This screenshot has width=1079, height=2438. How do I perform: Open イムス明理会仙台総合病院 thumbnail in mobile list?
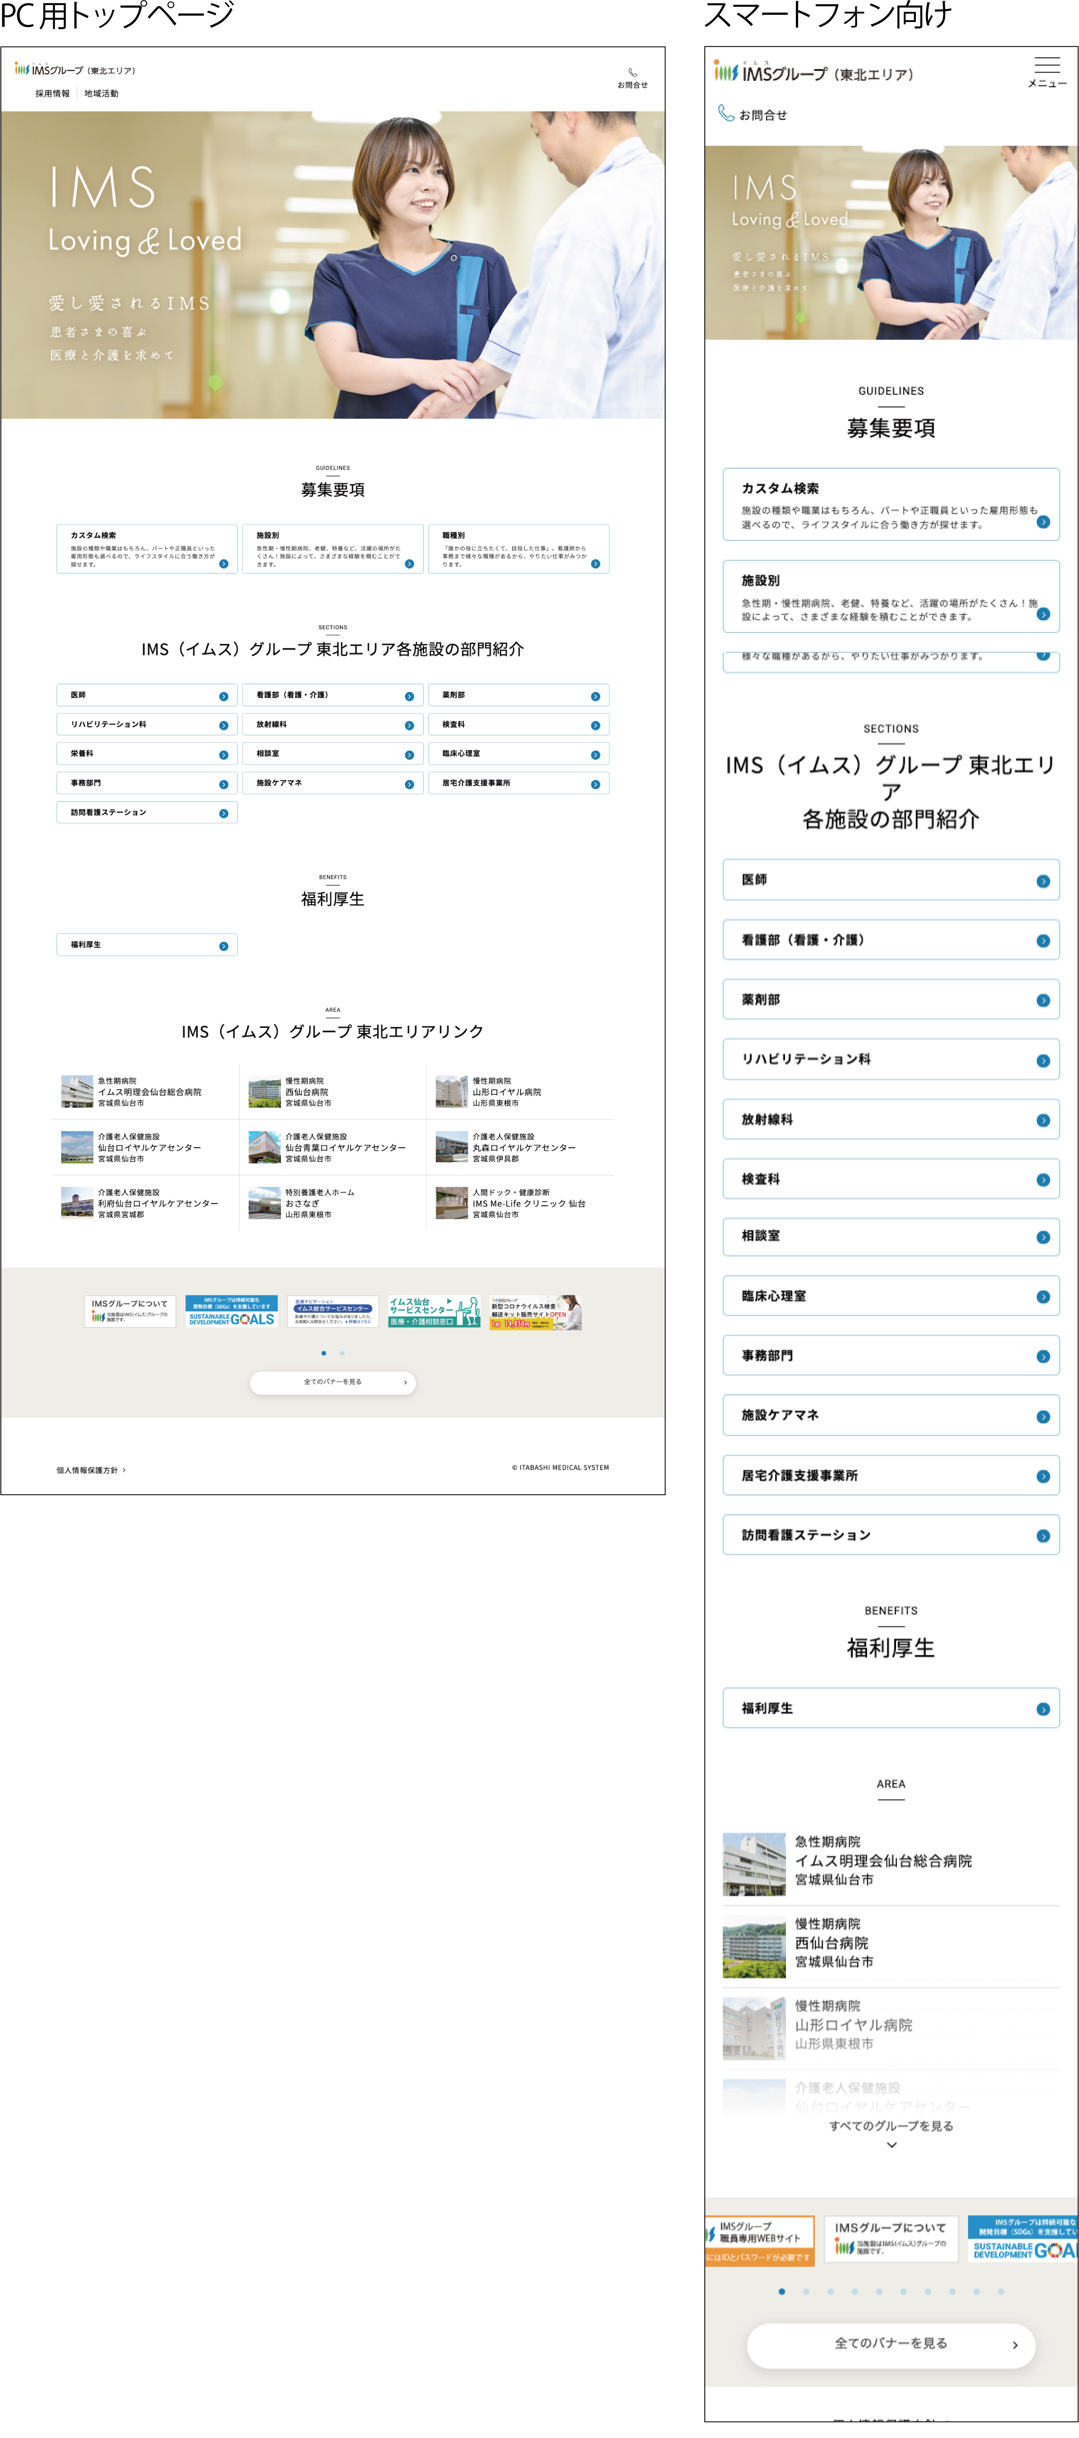(754, 1863)
